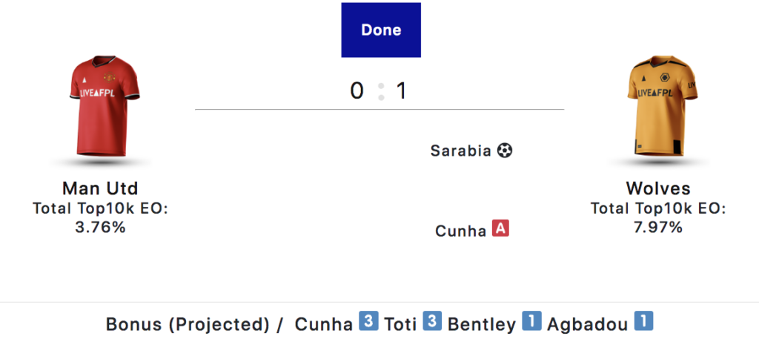Screen dimensions: 759x339
Task: Click goalscorer name Sarabia
Action: click(460, 151)
